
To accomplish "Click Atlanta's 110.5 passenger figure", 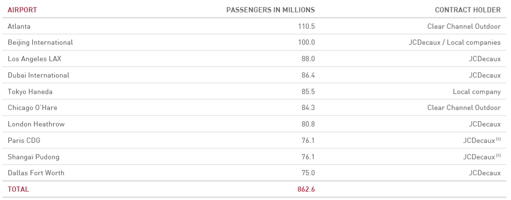I will 306,26.
